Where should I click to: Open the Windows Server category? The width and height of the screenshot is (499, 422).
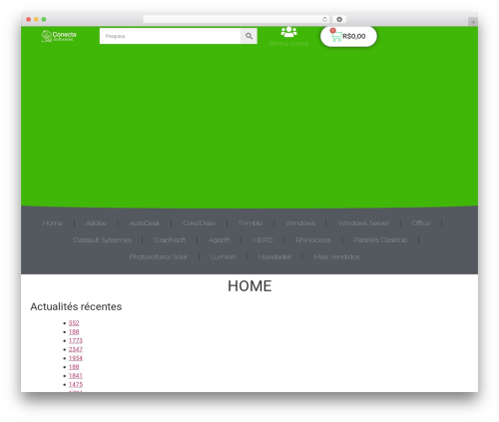click(363, 223)
